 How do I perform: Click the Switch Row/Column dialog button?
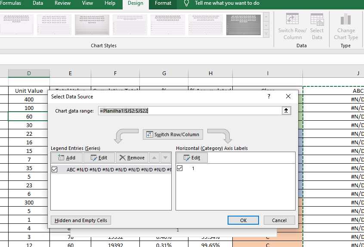tap(173, 134)
